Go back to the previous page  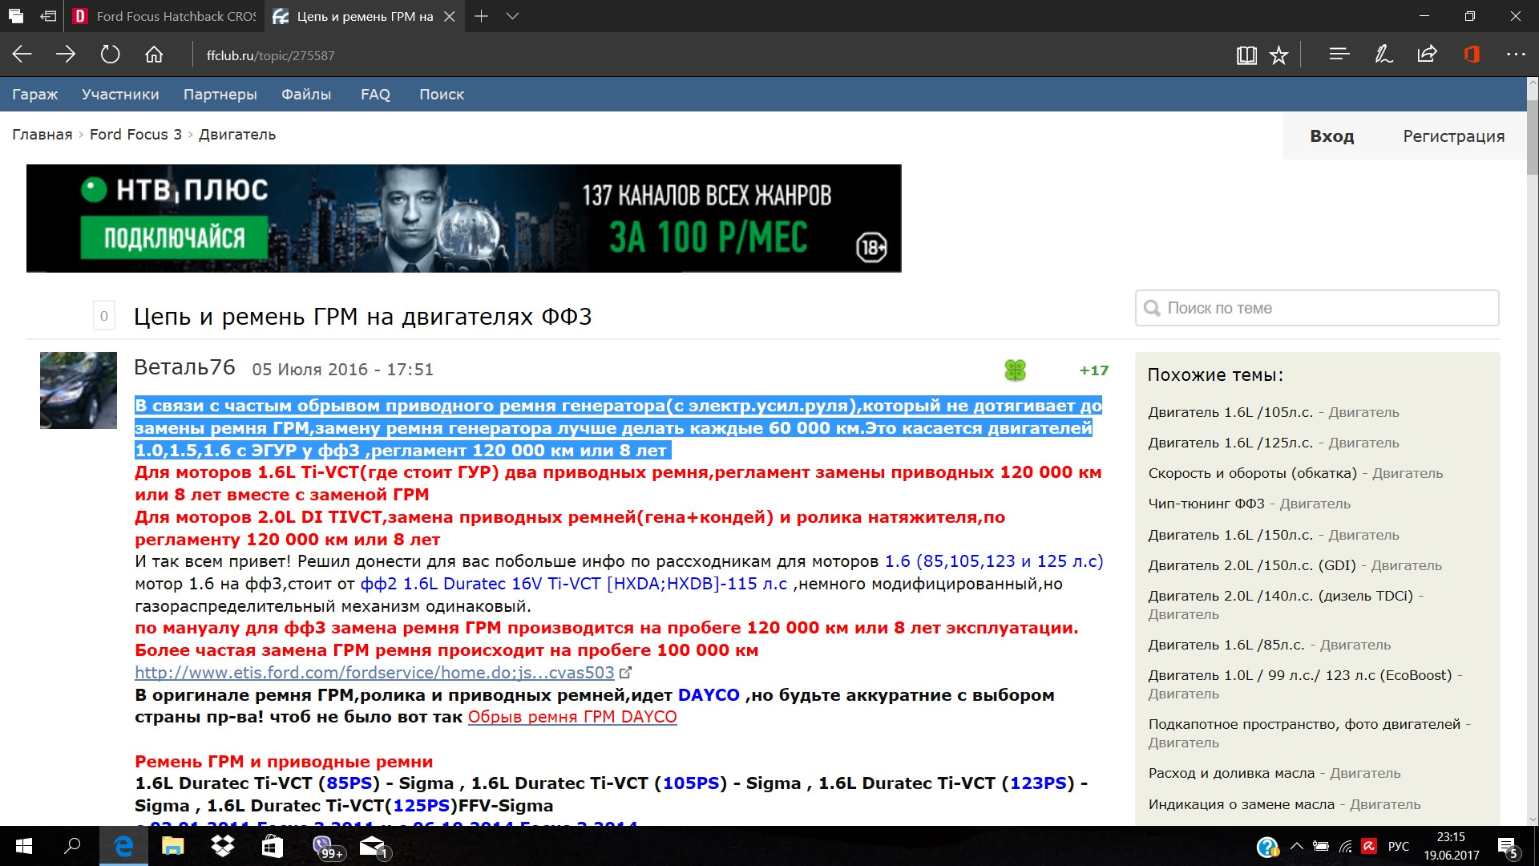(22, 55)
